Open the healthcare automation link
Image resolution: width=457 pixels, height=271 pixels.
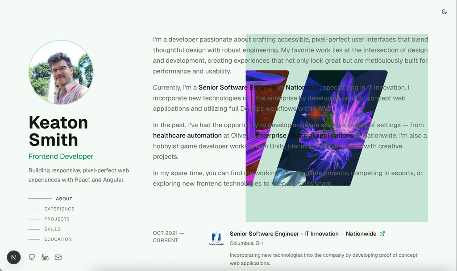187,135
